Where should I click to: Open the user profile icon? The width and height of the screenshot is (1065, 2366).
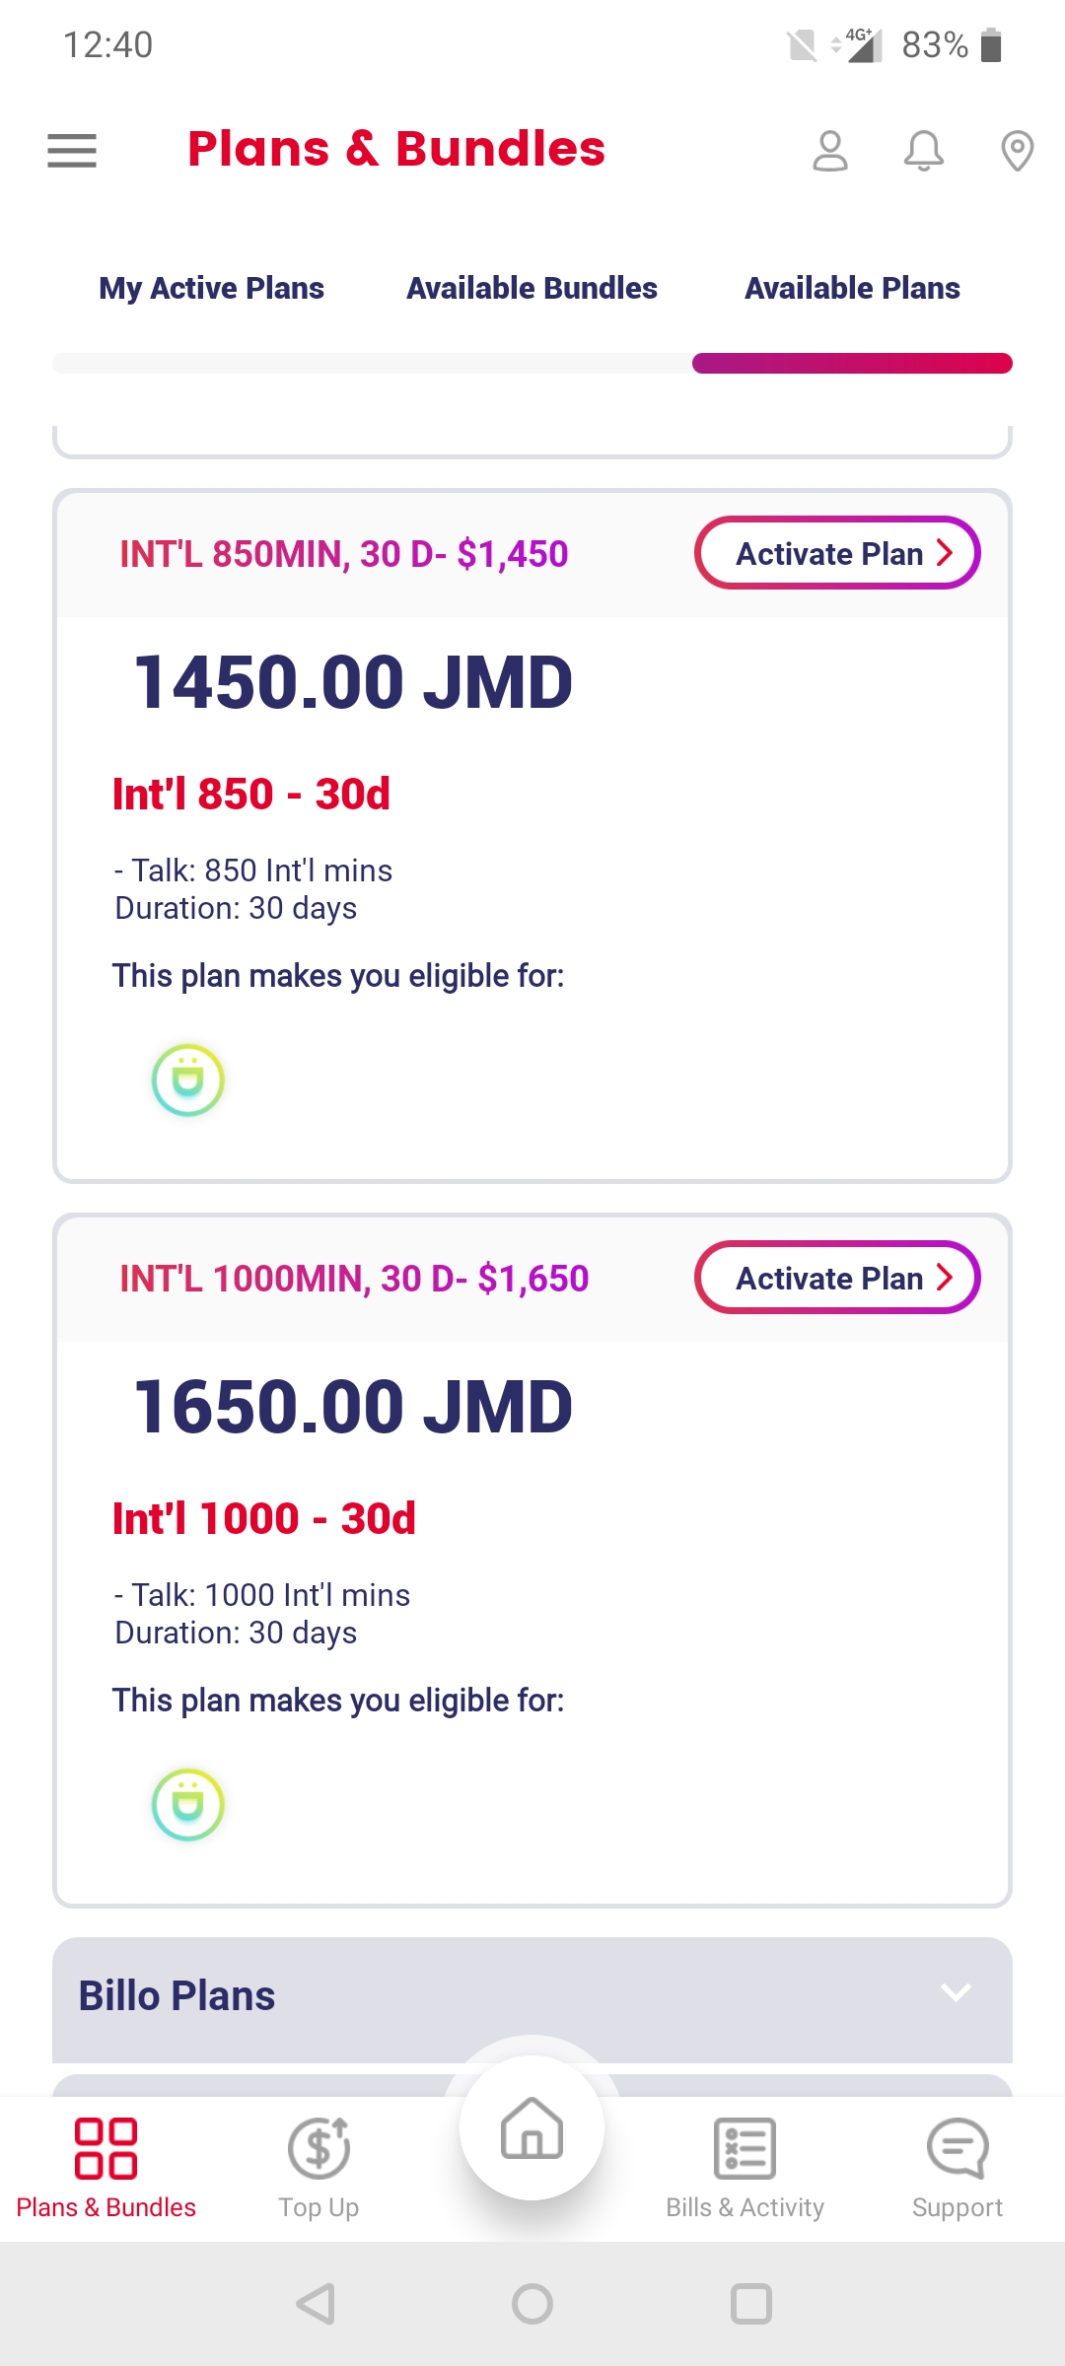[830, 151]
